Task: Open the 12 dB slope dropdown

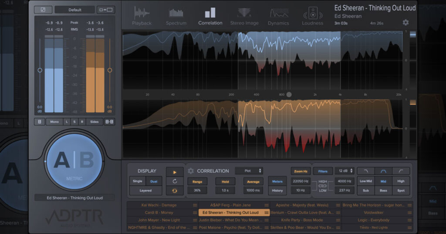Action: (344, 170)
